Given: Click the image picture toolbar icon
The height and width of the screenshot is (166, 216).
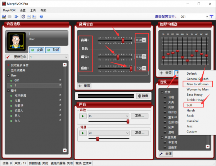Looking at the screenshot, I should pyautogui.click(x=34, y=17).
